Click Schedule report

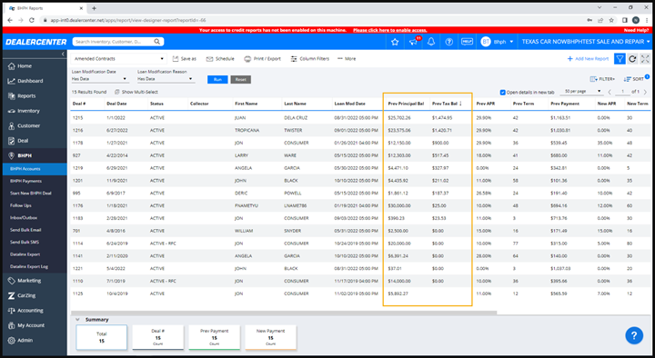[220, 59]
